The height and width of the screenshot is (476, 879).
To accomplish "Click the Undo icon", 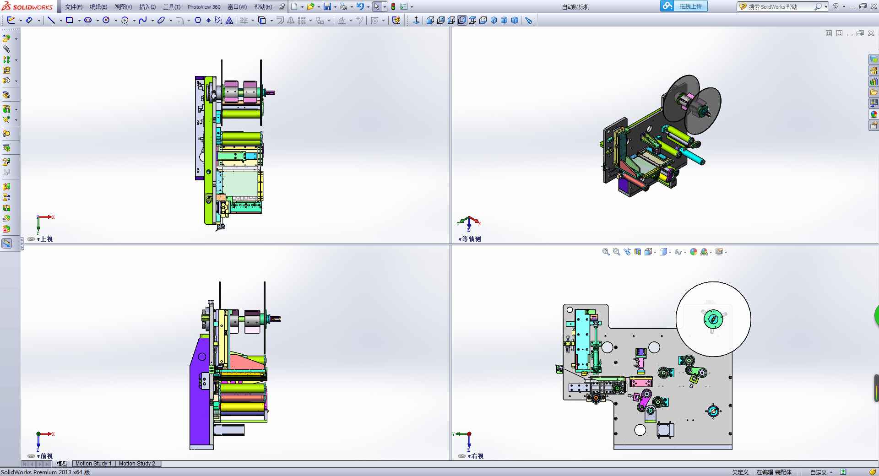I will click(360, 6).
